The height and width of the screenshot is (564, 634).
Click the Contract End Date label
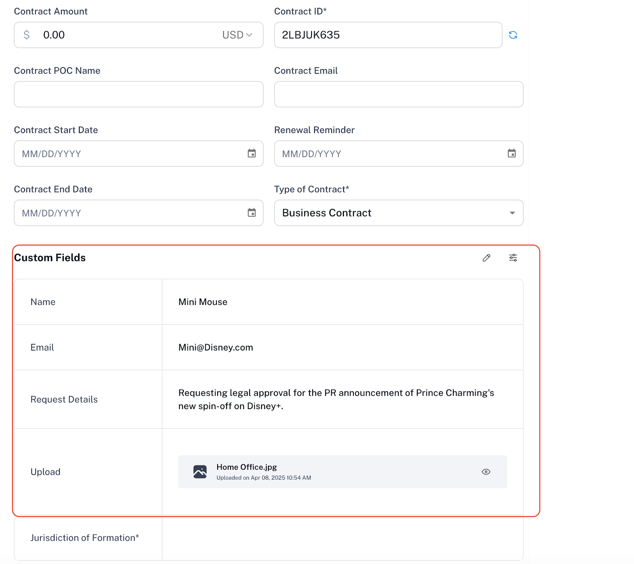point(53,189)
